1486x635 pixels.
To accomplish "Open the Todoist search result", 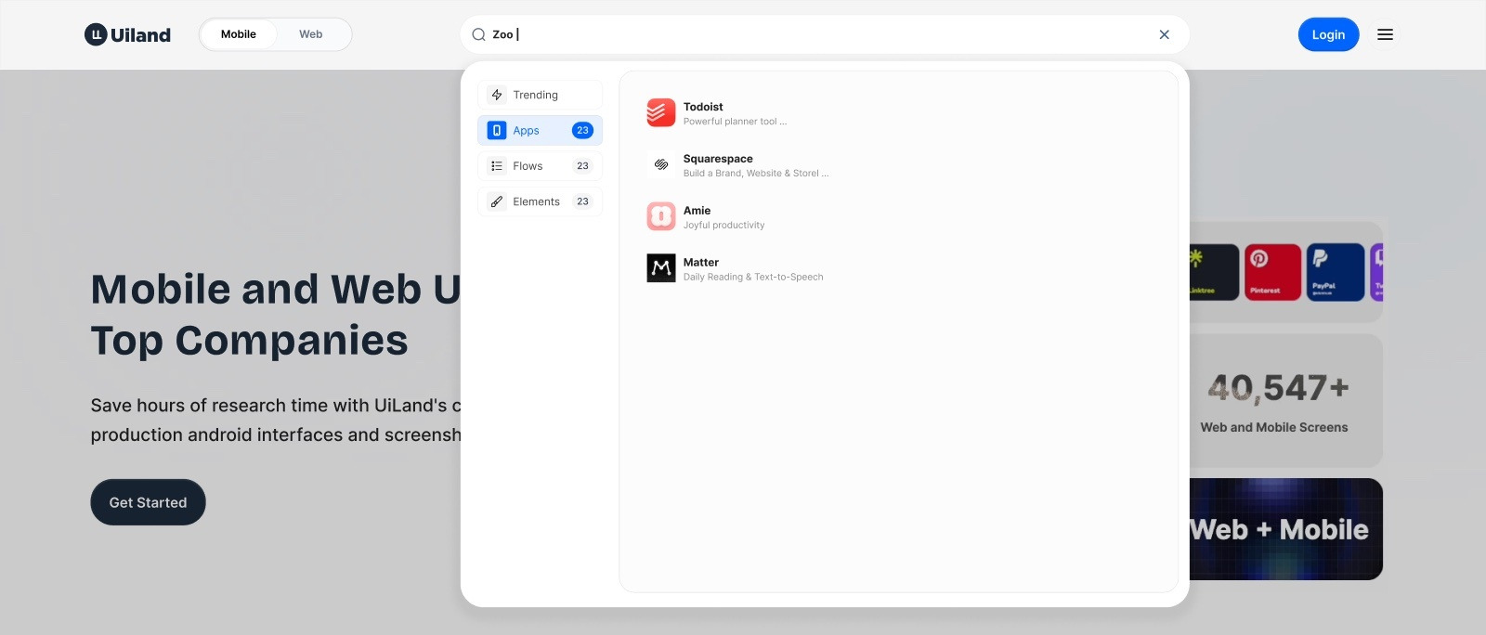I will (717, 113).
